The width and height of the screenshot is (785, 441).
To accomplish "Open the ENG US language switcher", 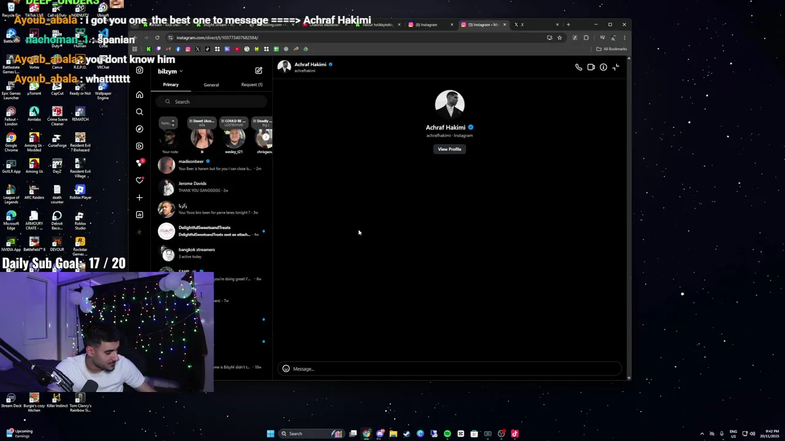I will coord(733,434).
